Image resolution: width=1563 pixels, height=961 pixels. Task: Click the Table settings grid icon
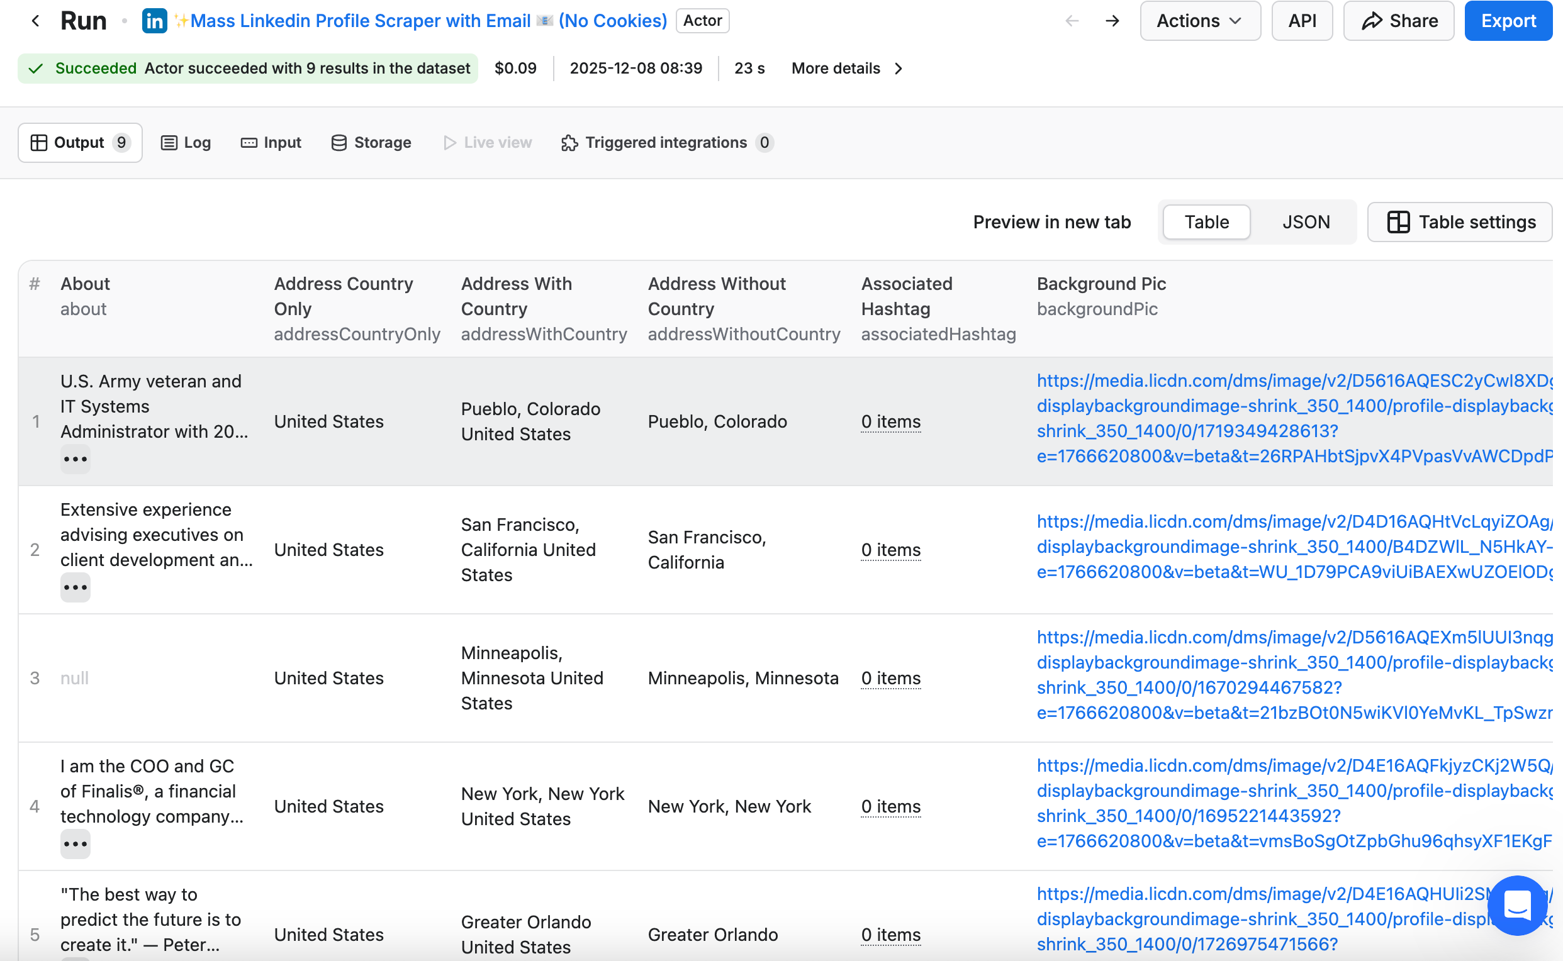[x=1398, y=222]
